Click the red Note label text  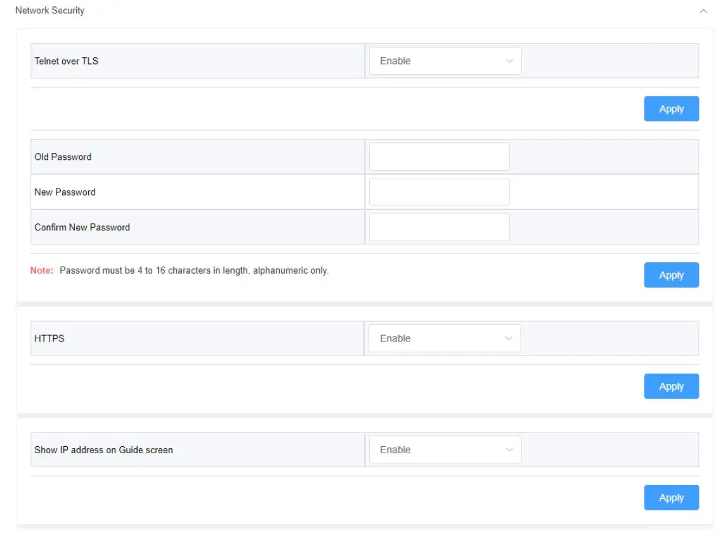coord(42,270)
